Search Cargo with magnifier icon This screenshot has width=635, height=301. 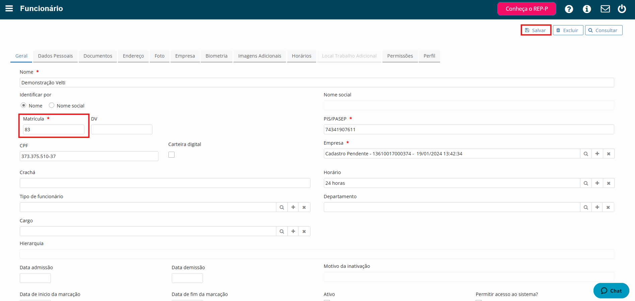tap(282, 231)
